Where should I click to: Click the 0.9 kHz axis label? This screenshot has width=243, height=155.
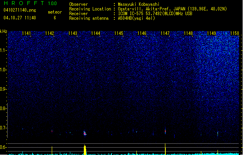(3, 89)
